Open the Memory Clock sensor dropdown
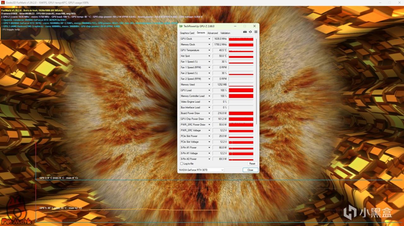 (x=209, y=45)
